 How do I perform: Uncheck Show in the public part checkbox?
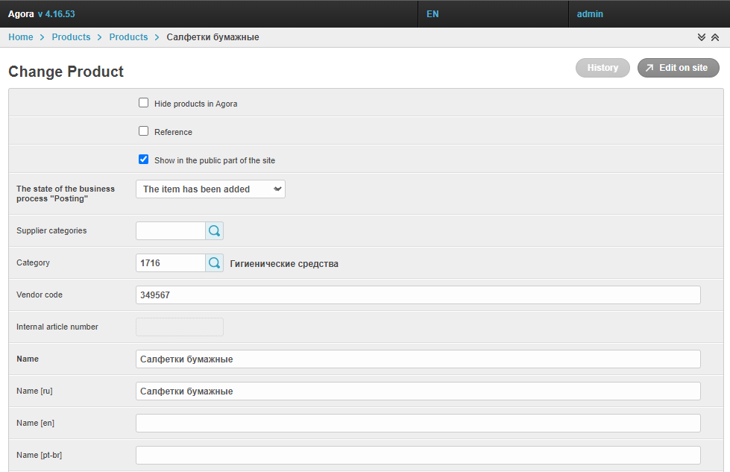[x=144, y=160]
